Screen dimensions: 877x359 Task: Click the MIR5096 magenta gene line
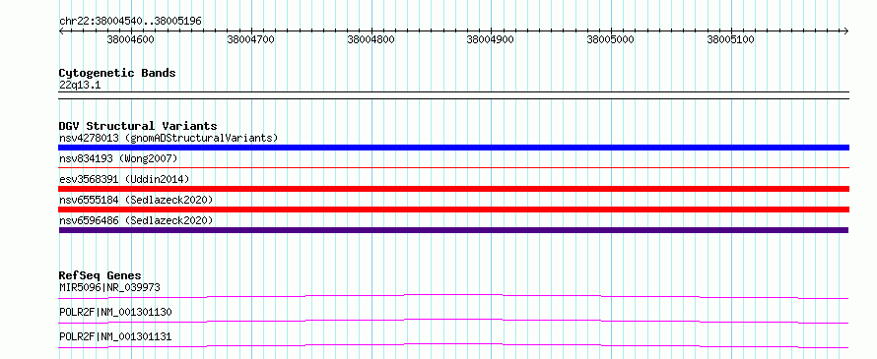[x=453, y=296]
